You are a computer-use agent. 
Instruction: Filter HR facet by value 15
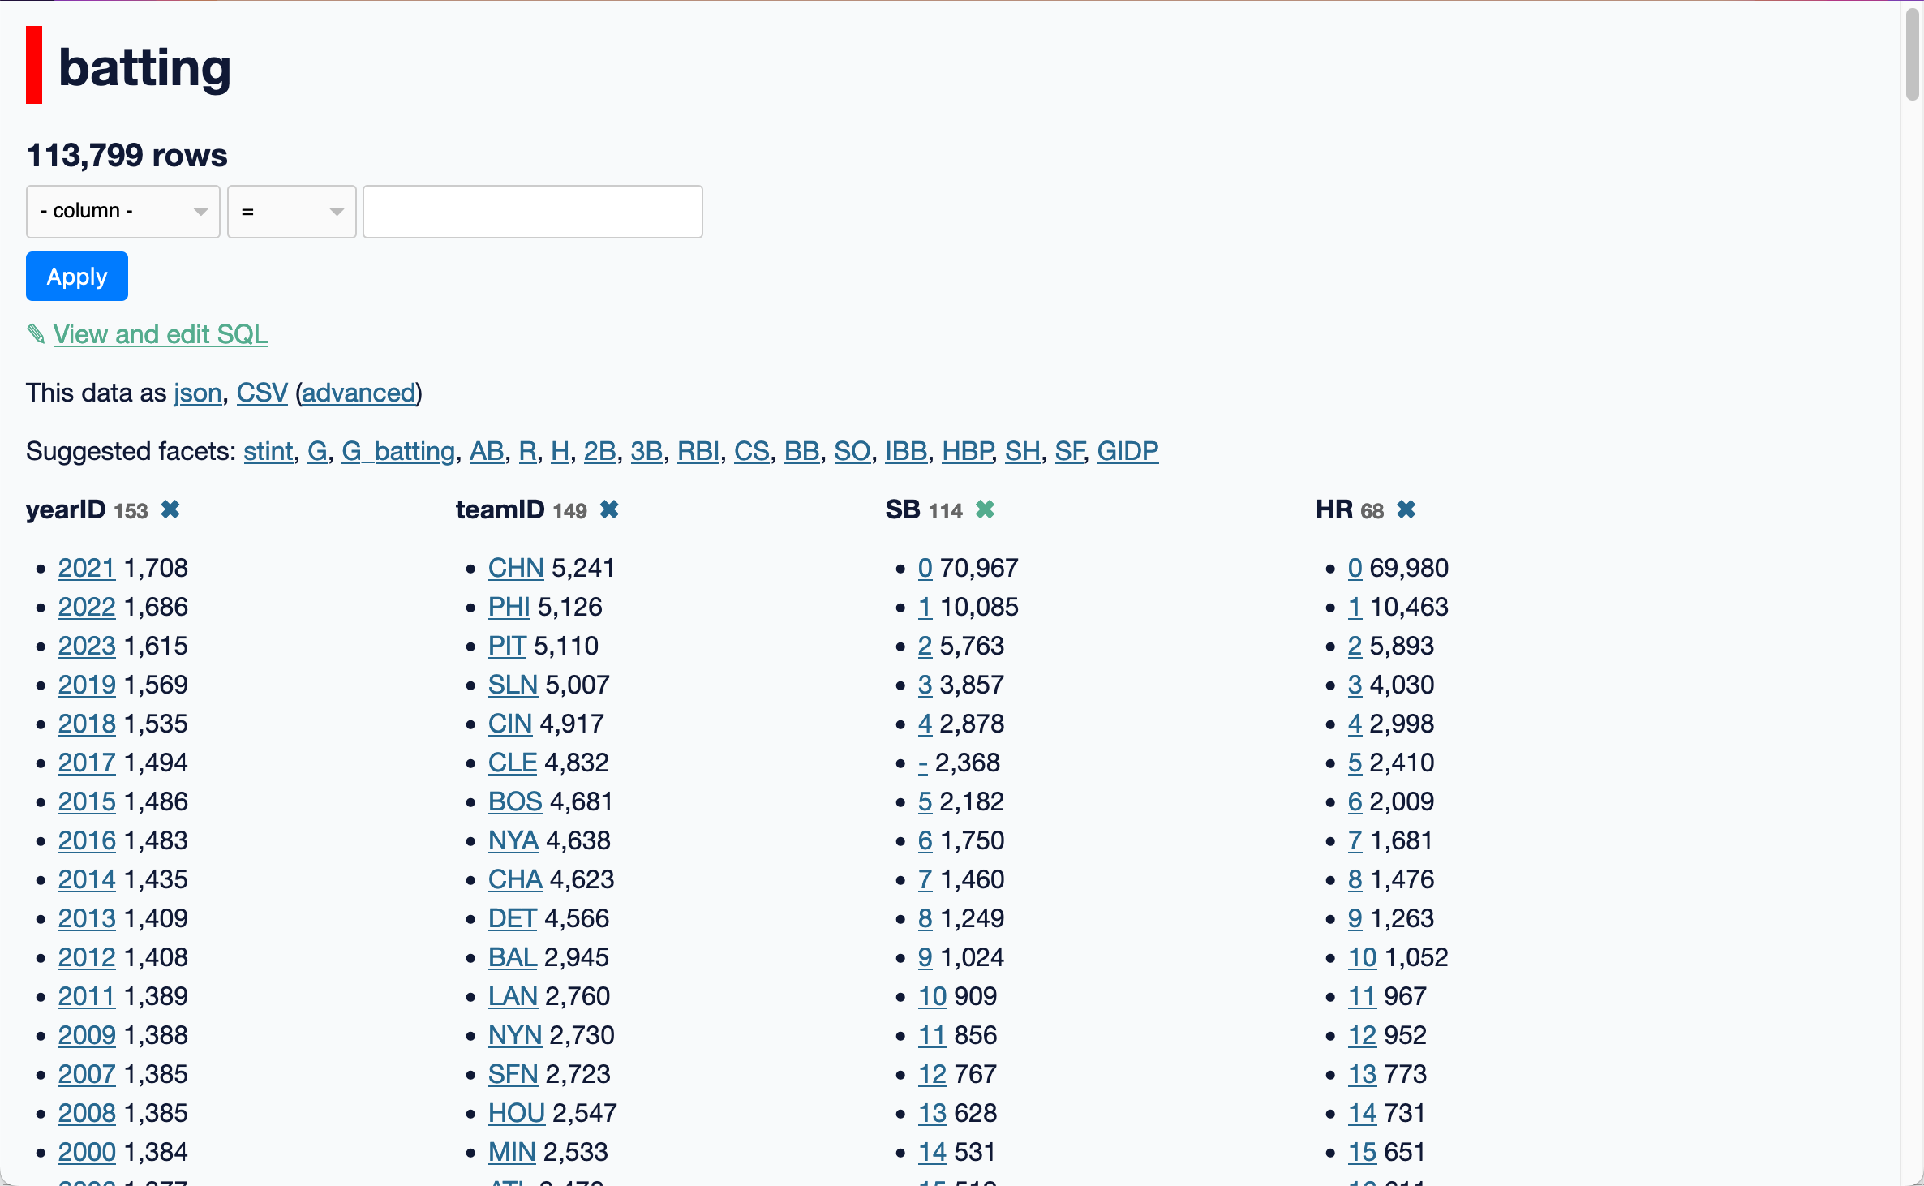(1362, 1152)
